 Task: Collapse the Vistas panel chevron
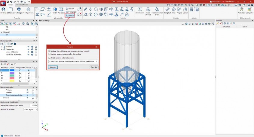[x=34, y=20]
